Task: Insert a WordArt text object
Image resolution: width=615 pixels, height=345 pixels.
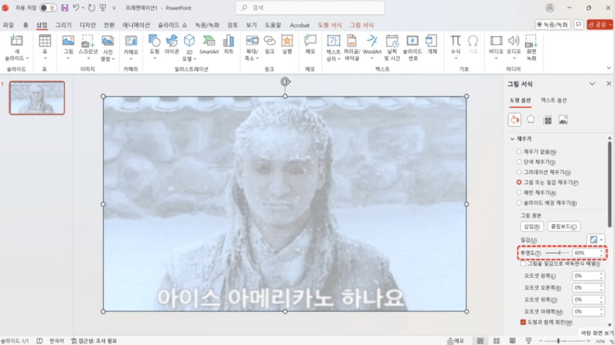Action: 371,44
